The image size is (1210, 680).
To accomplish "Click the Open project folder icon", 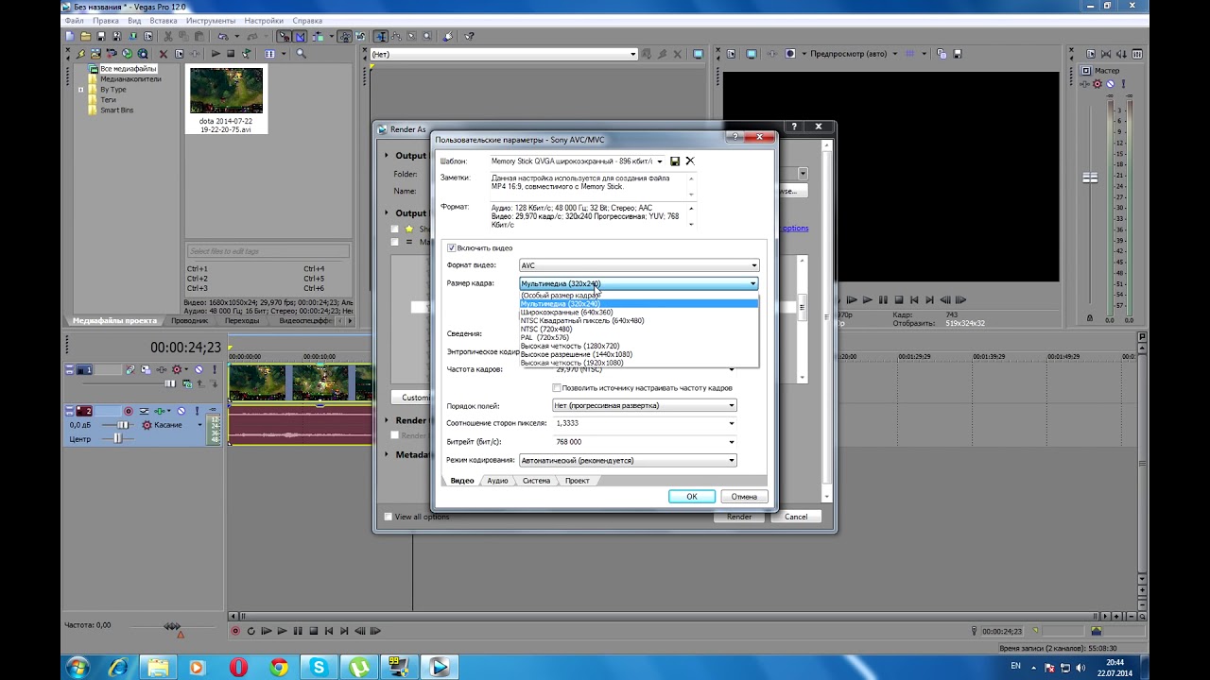I will pos(85,36).
